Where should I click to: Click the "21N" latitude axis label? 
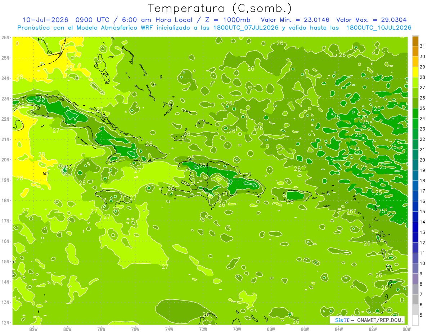[6, 139]
